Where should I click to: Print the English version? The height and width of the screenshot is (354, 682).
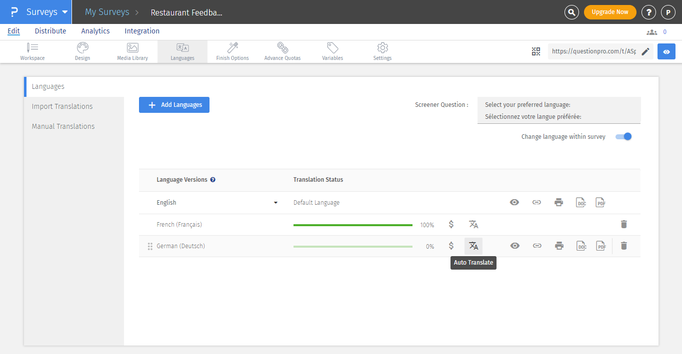click(x=559, y=203)
